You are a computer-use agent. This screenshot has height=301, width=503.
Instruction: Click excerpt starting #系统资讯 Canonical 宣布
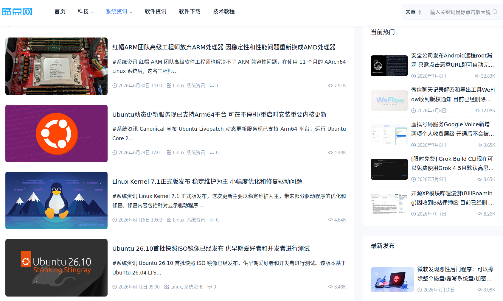[229, 133]
